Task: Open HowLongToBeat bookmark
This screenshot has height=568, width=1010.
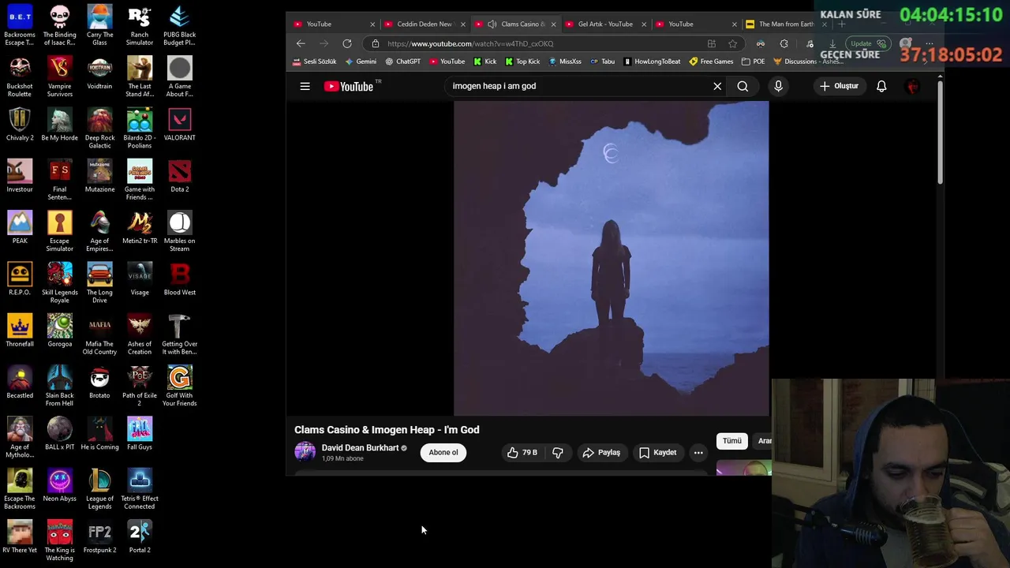Action: 652,62
